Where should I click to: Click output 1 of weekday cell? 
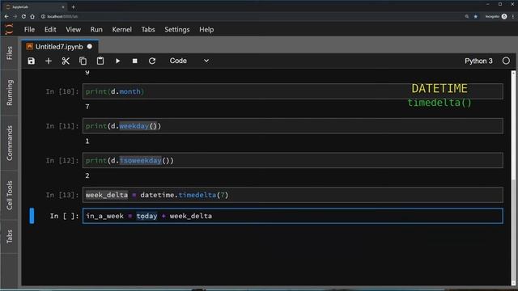click(87, 141)
